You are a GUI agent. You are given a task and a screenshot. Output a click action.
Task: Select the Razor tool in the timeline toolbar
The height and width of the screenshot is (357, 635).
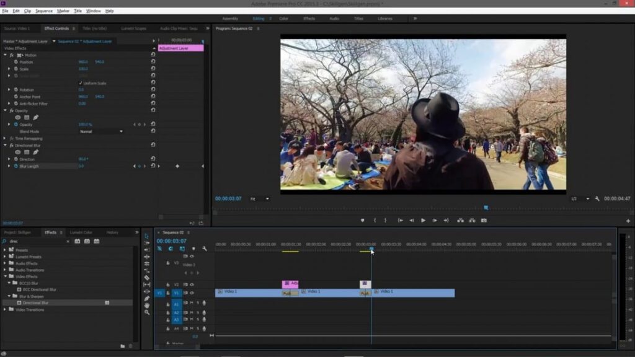point(147,278)
